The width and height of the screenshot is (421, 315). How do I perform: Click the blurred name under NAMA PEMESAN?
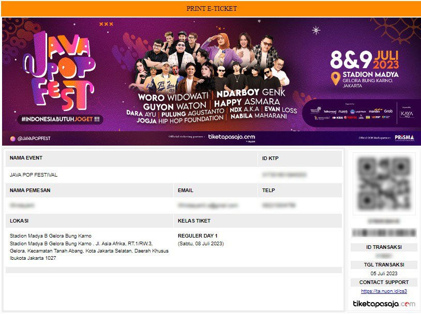22,206
